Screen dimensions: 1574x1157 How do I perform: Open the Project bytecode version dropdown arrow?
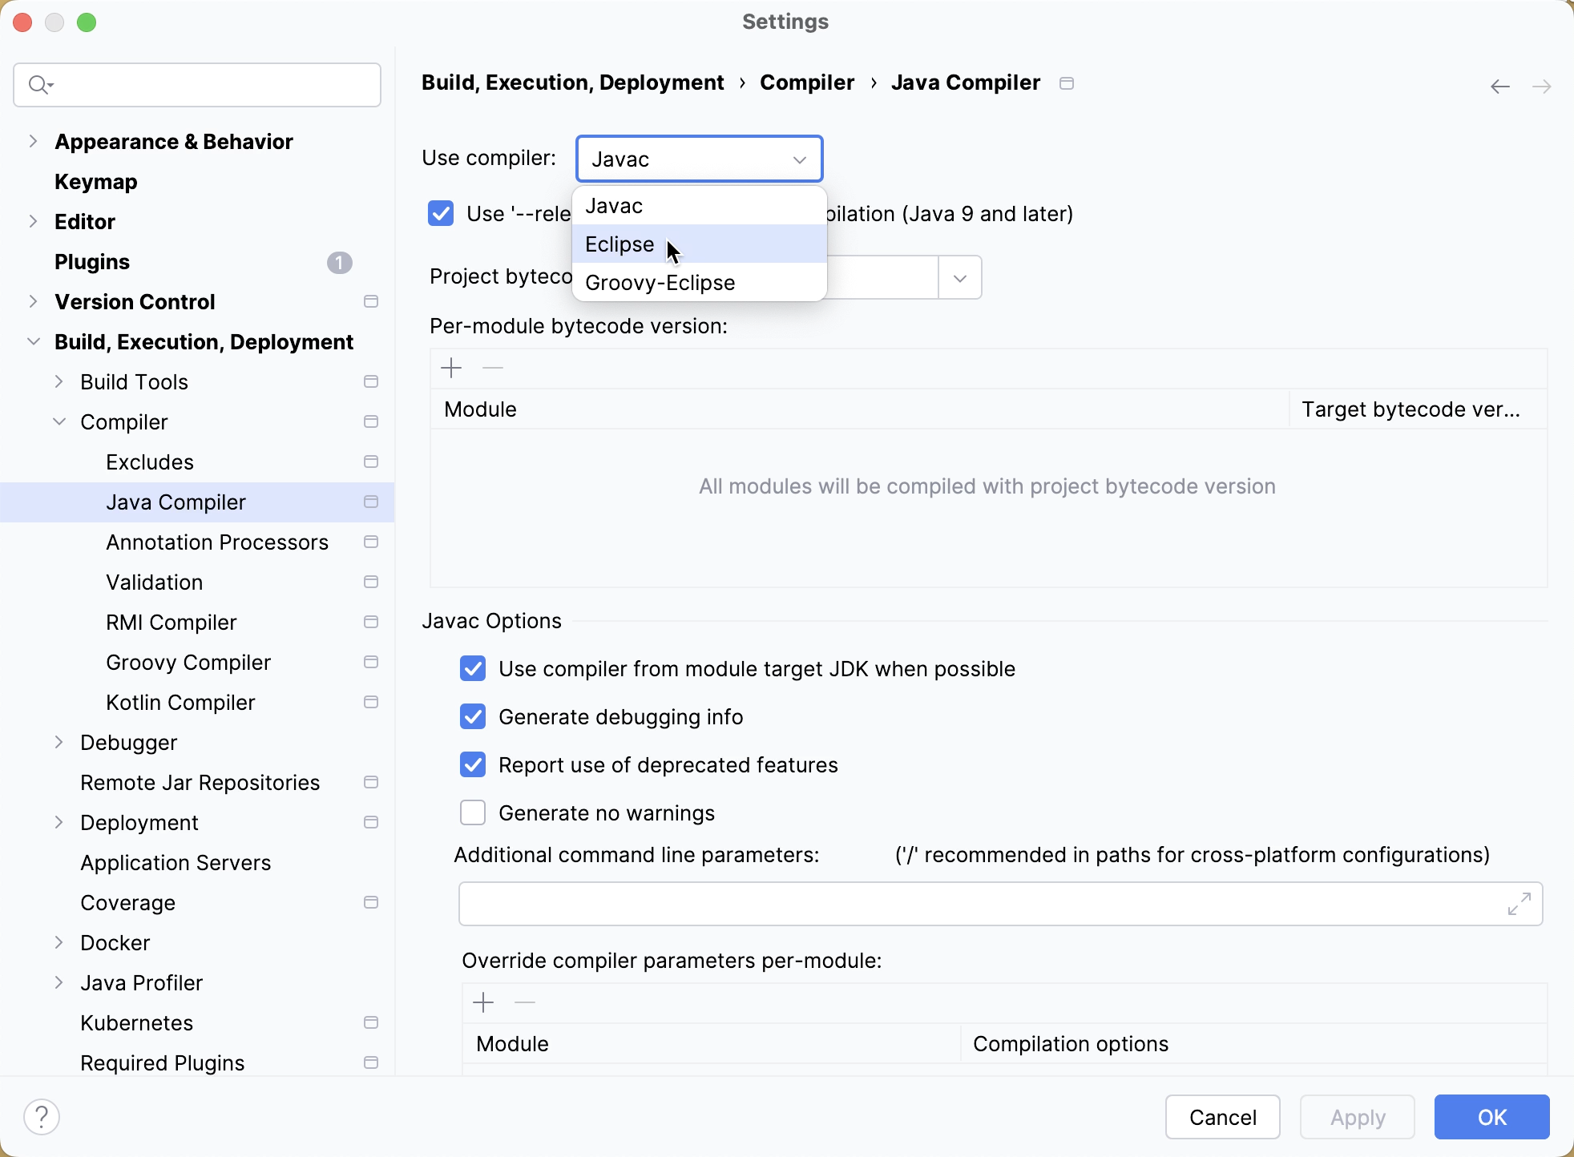[x=960, y=278]
